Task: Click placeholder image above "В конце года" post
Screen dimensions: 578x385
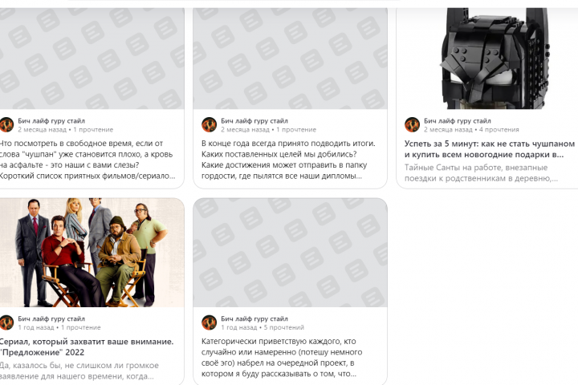Action: (290, 58)
